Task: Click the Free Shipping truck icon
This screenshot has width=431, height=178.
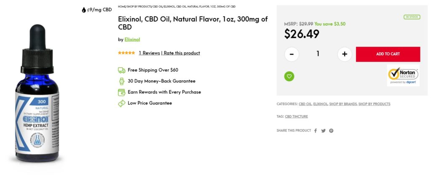Action: (122, 70)
